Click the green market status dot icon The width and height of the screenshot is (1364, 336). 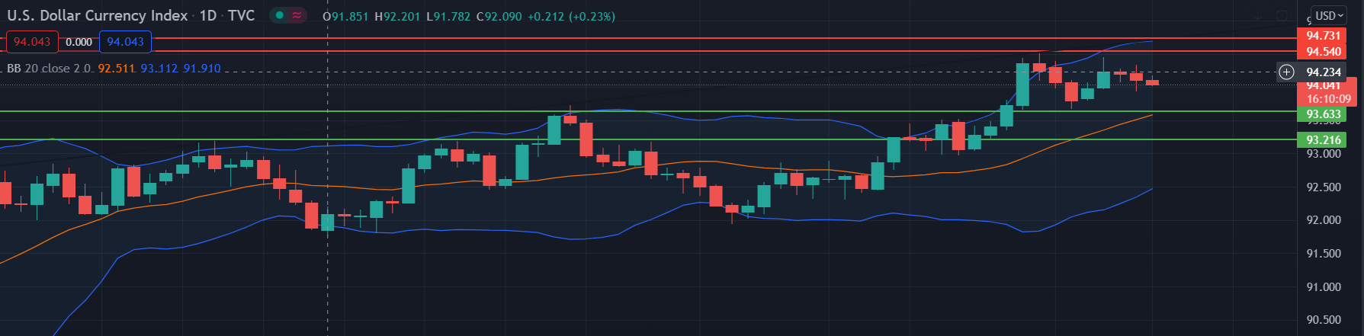[280, 15]
